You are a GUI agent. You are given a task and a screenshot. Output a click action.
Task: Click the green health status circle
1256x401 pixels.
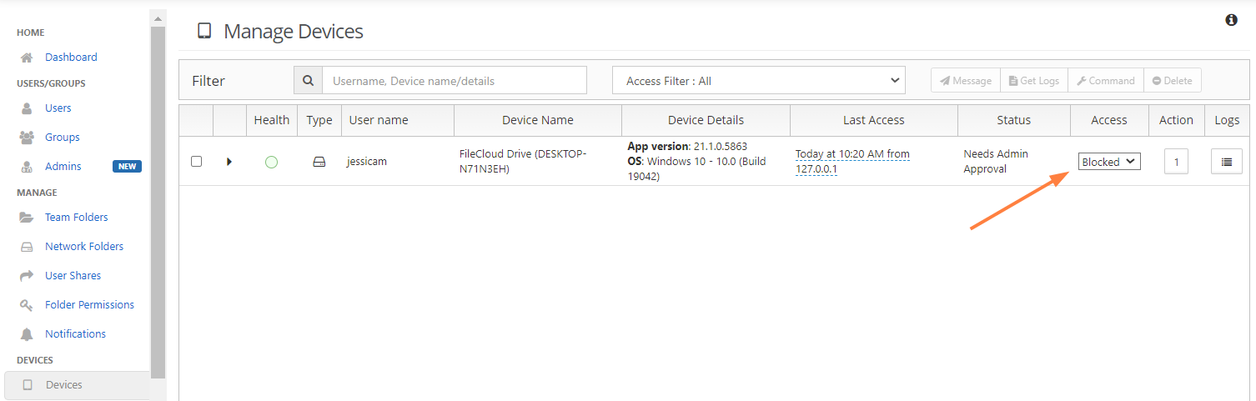(271, 162)
